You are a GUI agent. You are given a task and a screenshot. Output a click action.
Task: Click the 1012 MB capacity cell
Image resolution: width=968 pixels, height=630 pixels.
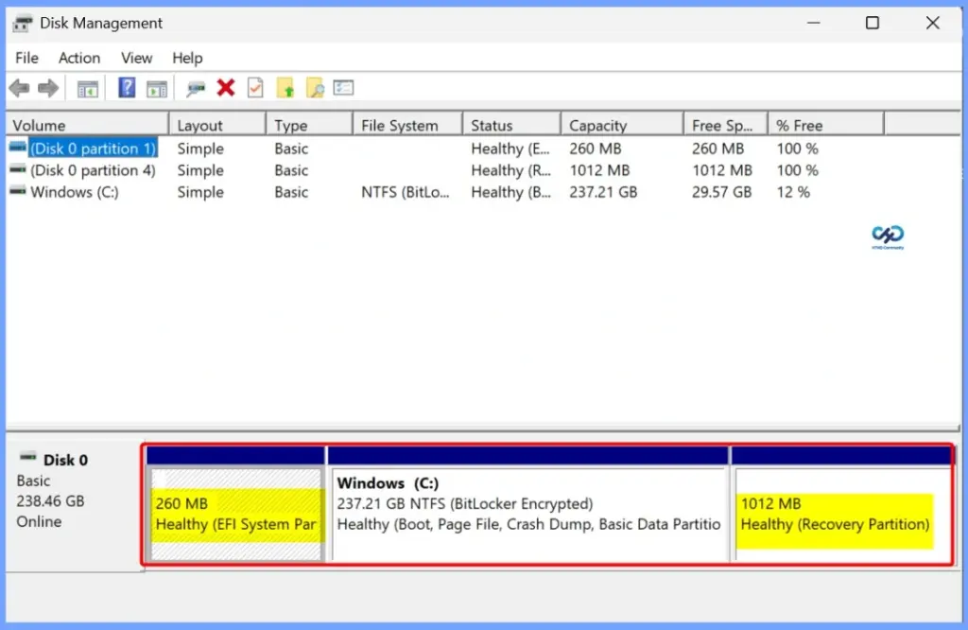tap(599, 170)
